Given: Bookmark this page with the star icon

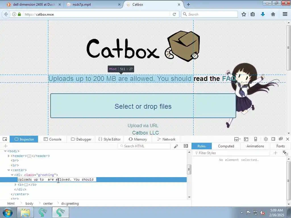Looking at the screenshot, I should click(x=244, y=14).
